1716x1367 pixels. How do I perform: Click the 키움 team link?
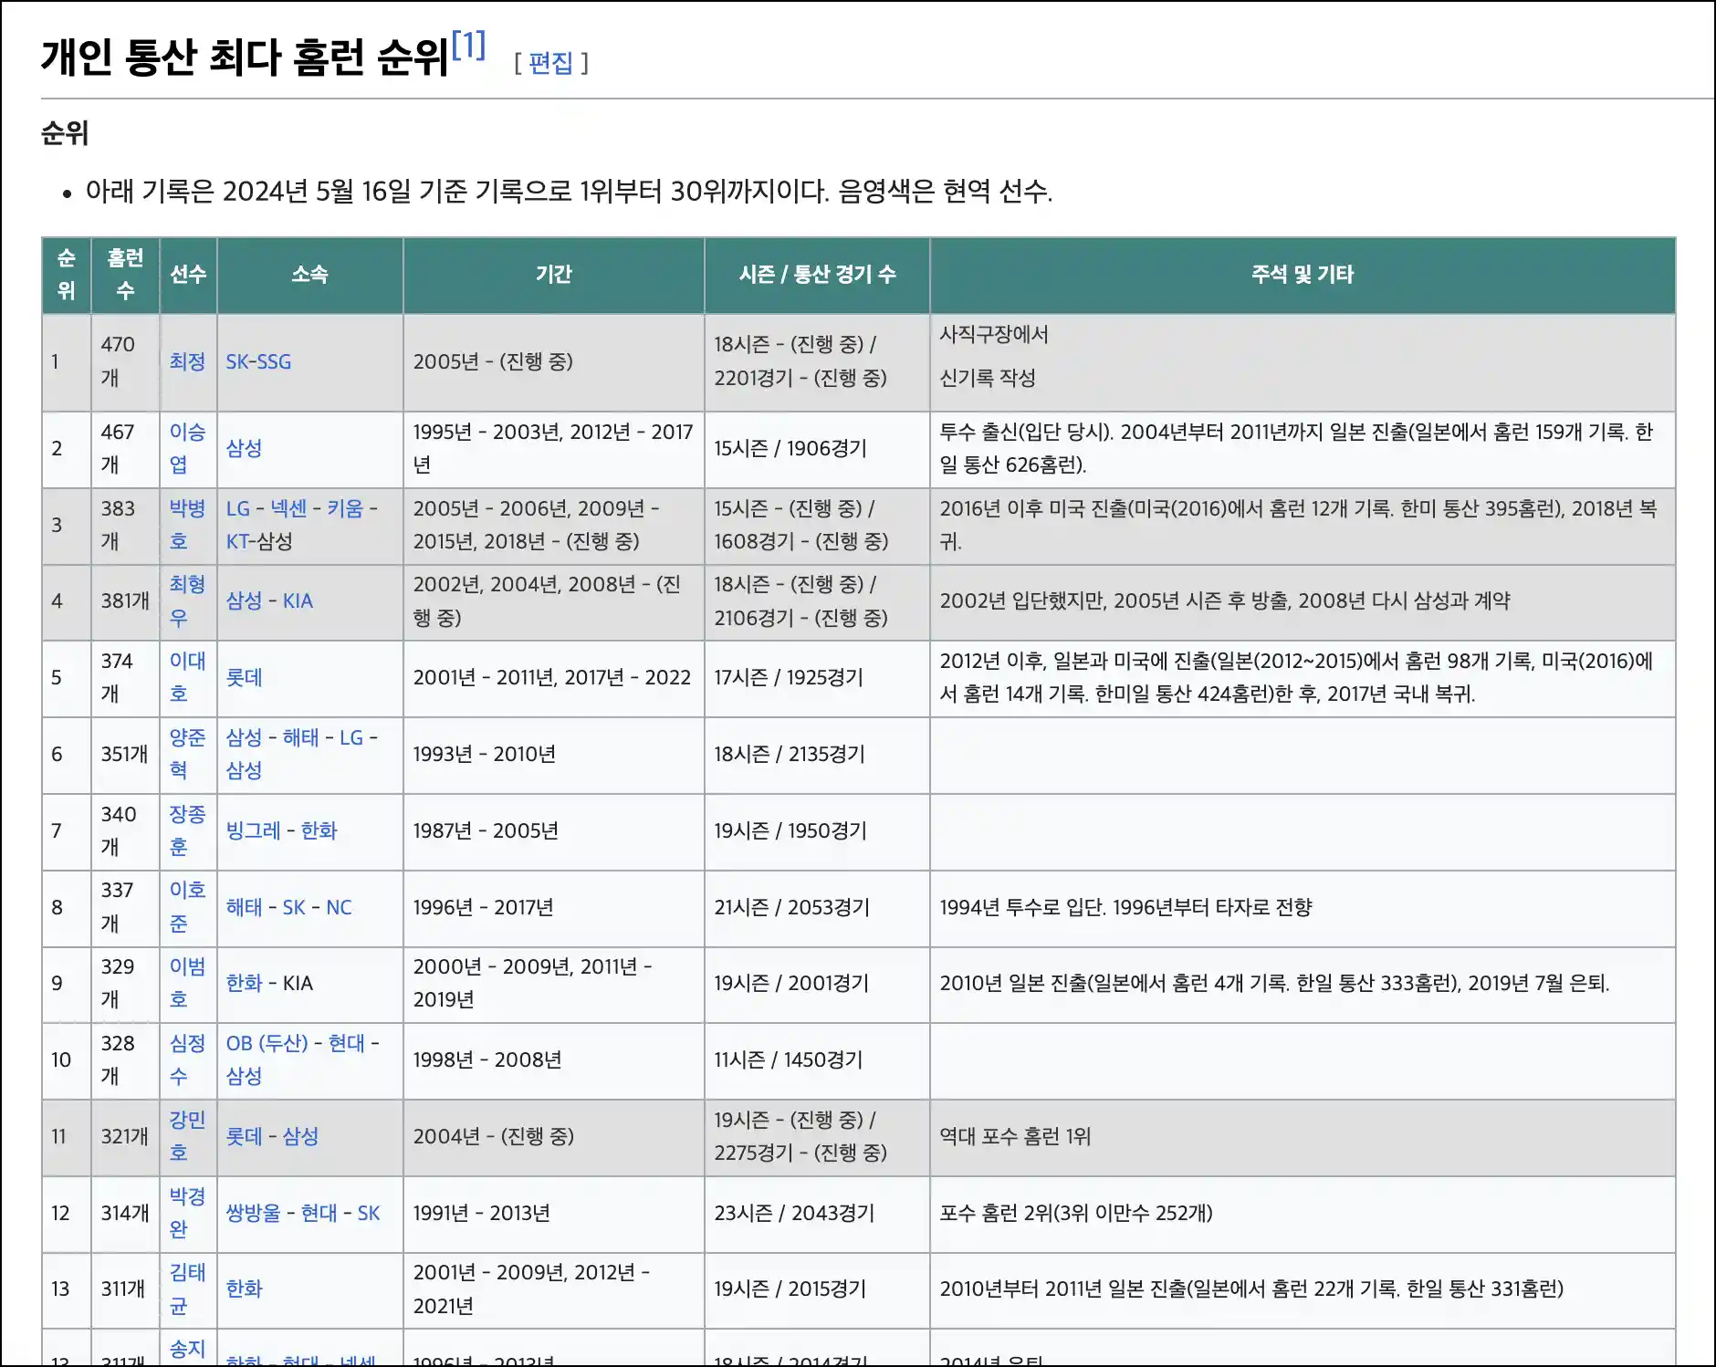click(x=345, y=508)
